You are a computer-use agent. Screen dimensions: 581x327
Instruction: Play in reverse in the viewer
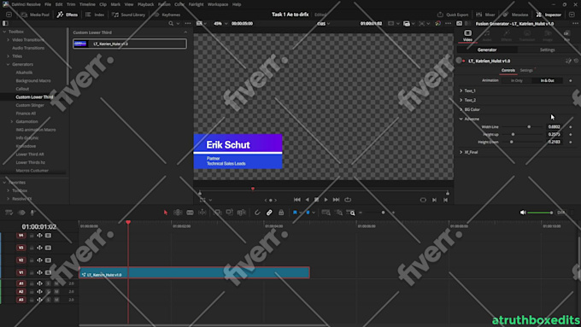[x=308, y=200]
